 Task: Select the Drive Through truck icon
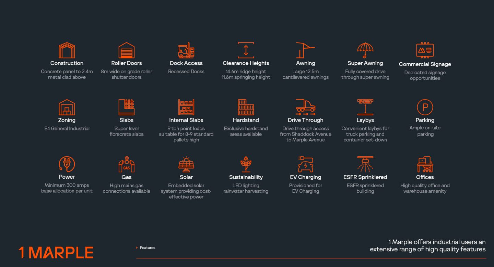tap(306, 107)
